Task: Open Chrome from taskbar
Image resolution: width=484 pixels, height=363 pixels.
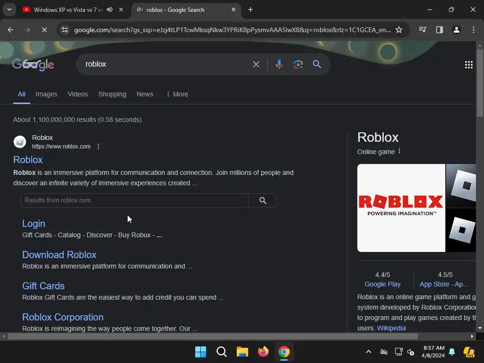Action: pyautogui.click(x=284, y=352)
